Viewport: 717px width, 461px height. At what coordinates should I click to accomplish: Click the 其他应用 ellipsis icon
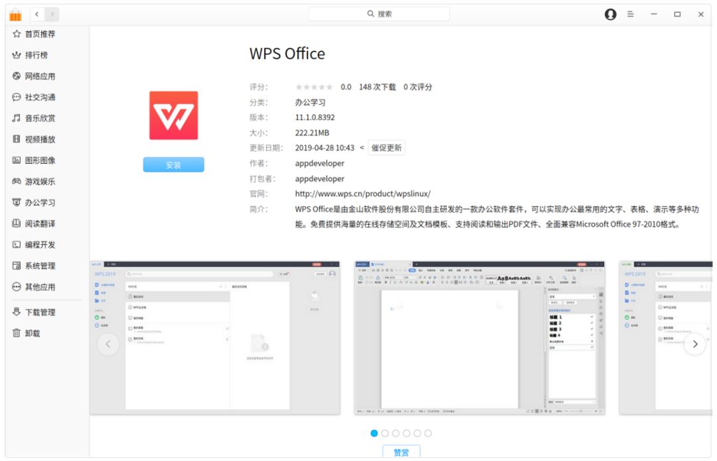coord(17,287)
